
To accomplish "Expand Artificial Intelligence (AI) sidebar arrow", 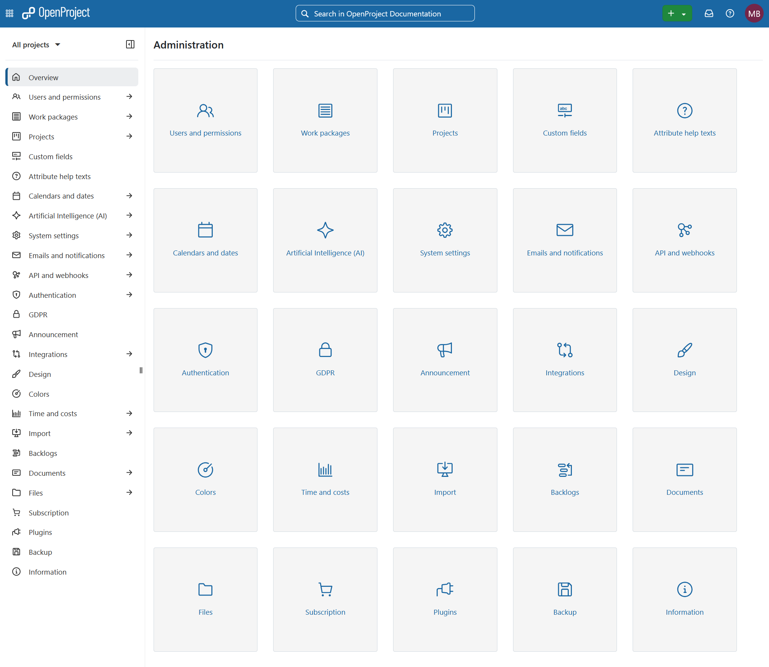I will (x=130, y=215).
